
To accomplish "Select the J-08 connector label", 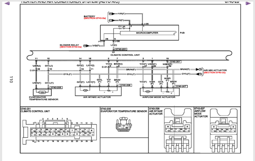I will tap(117, 41).
